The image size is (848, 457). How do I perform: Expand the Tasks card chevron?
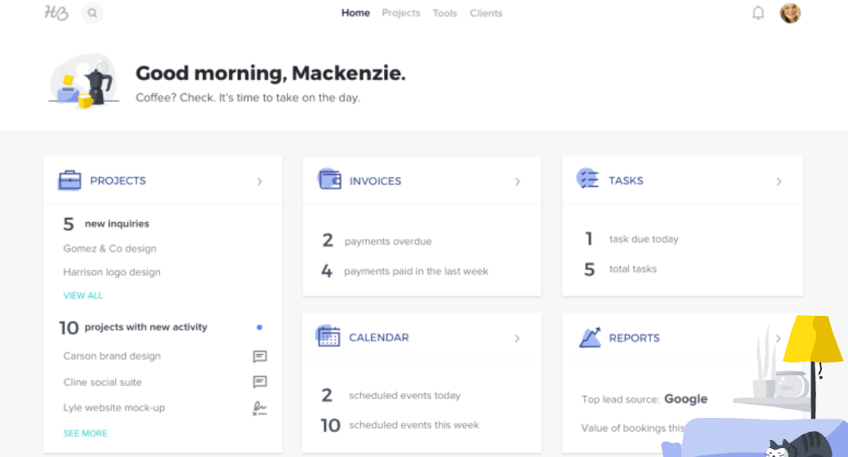coord(779,181)
